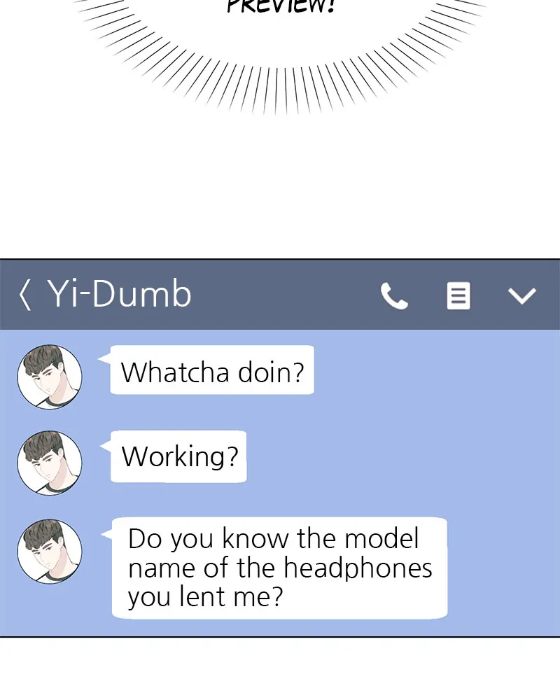Select the headphones model message bubble
The image size is (560, 700).
[279, 568]
